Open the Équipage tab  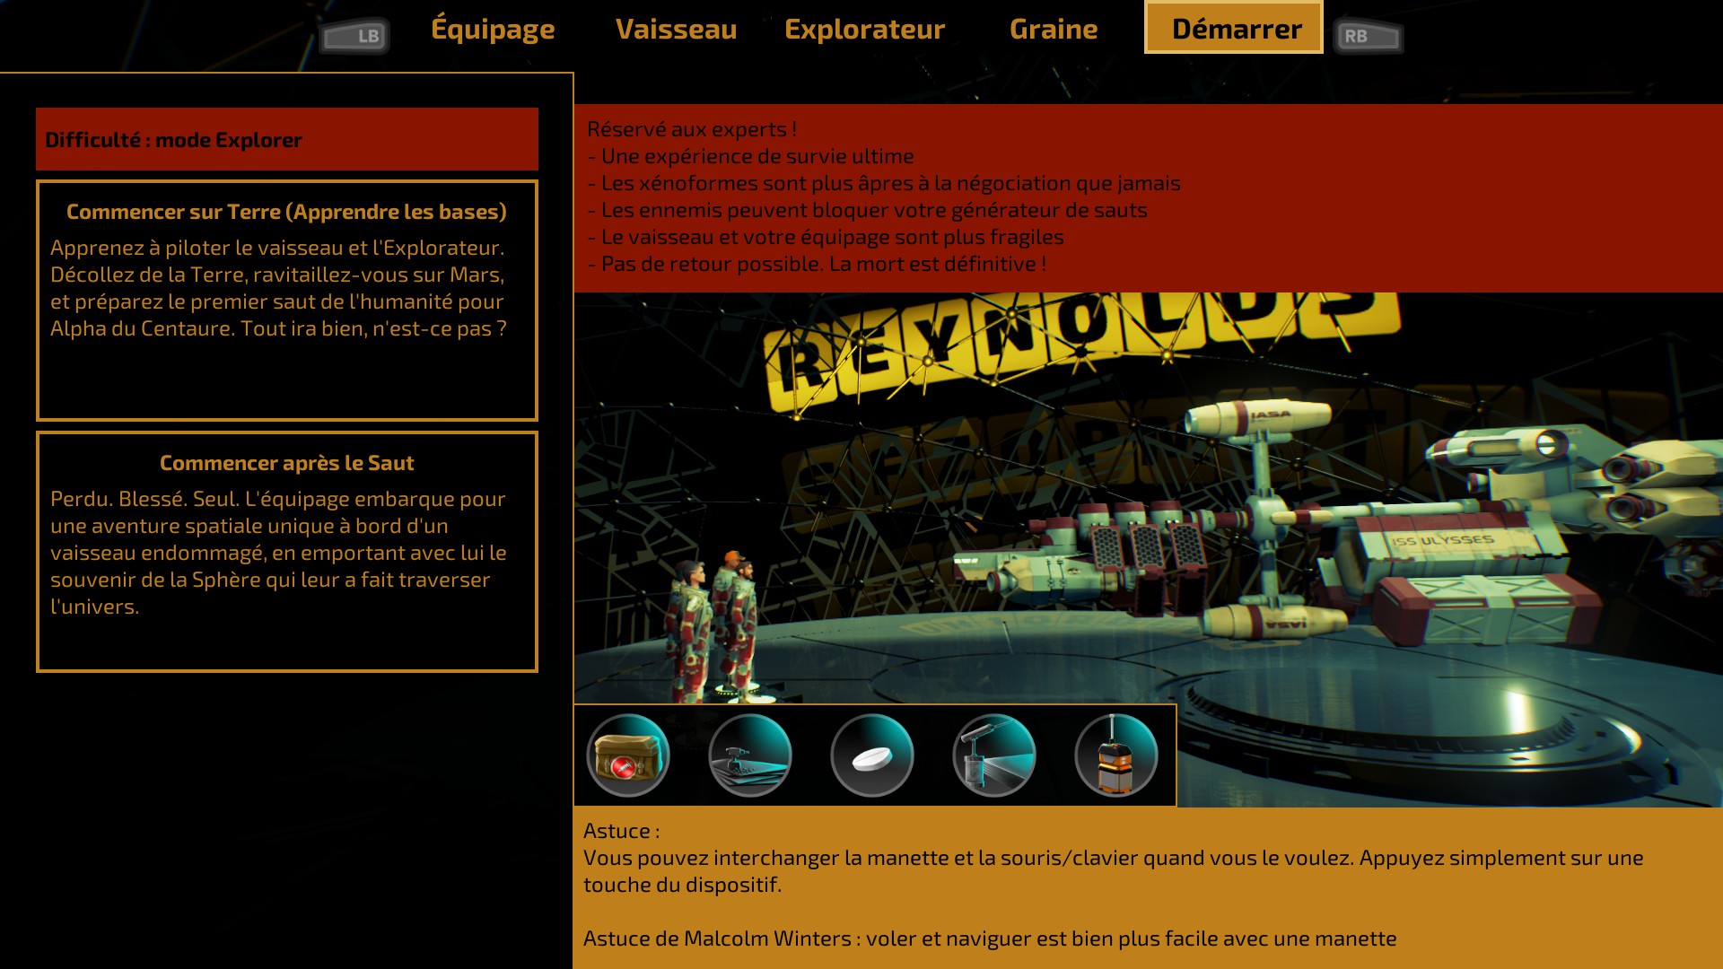click(493, 29)
